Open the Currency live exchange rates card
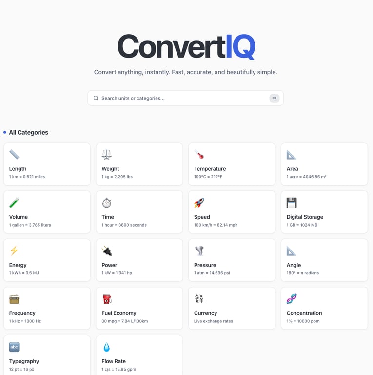373x375 pixels. pyautogui.click(x=232, y=308)
